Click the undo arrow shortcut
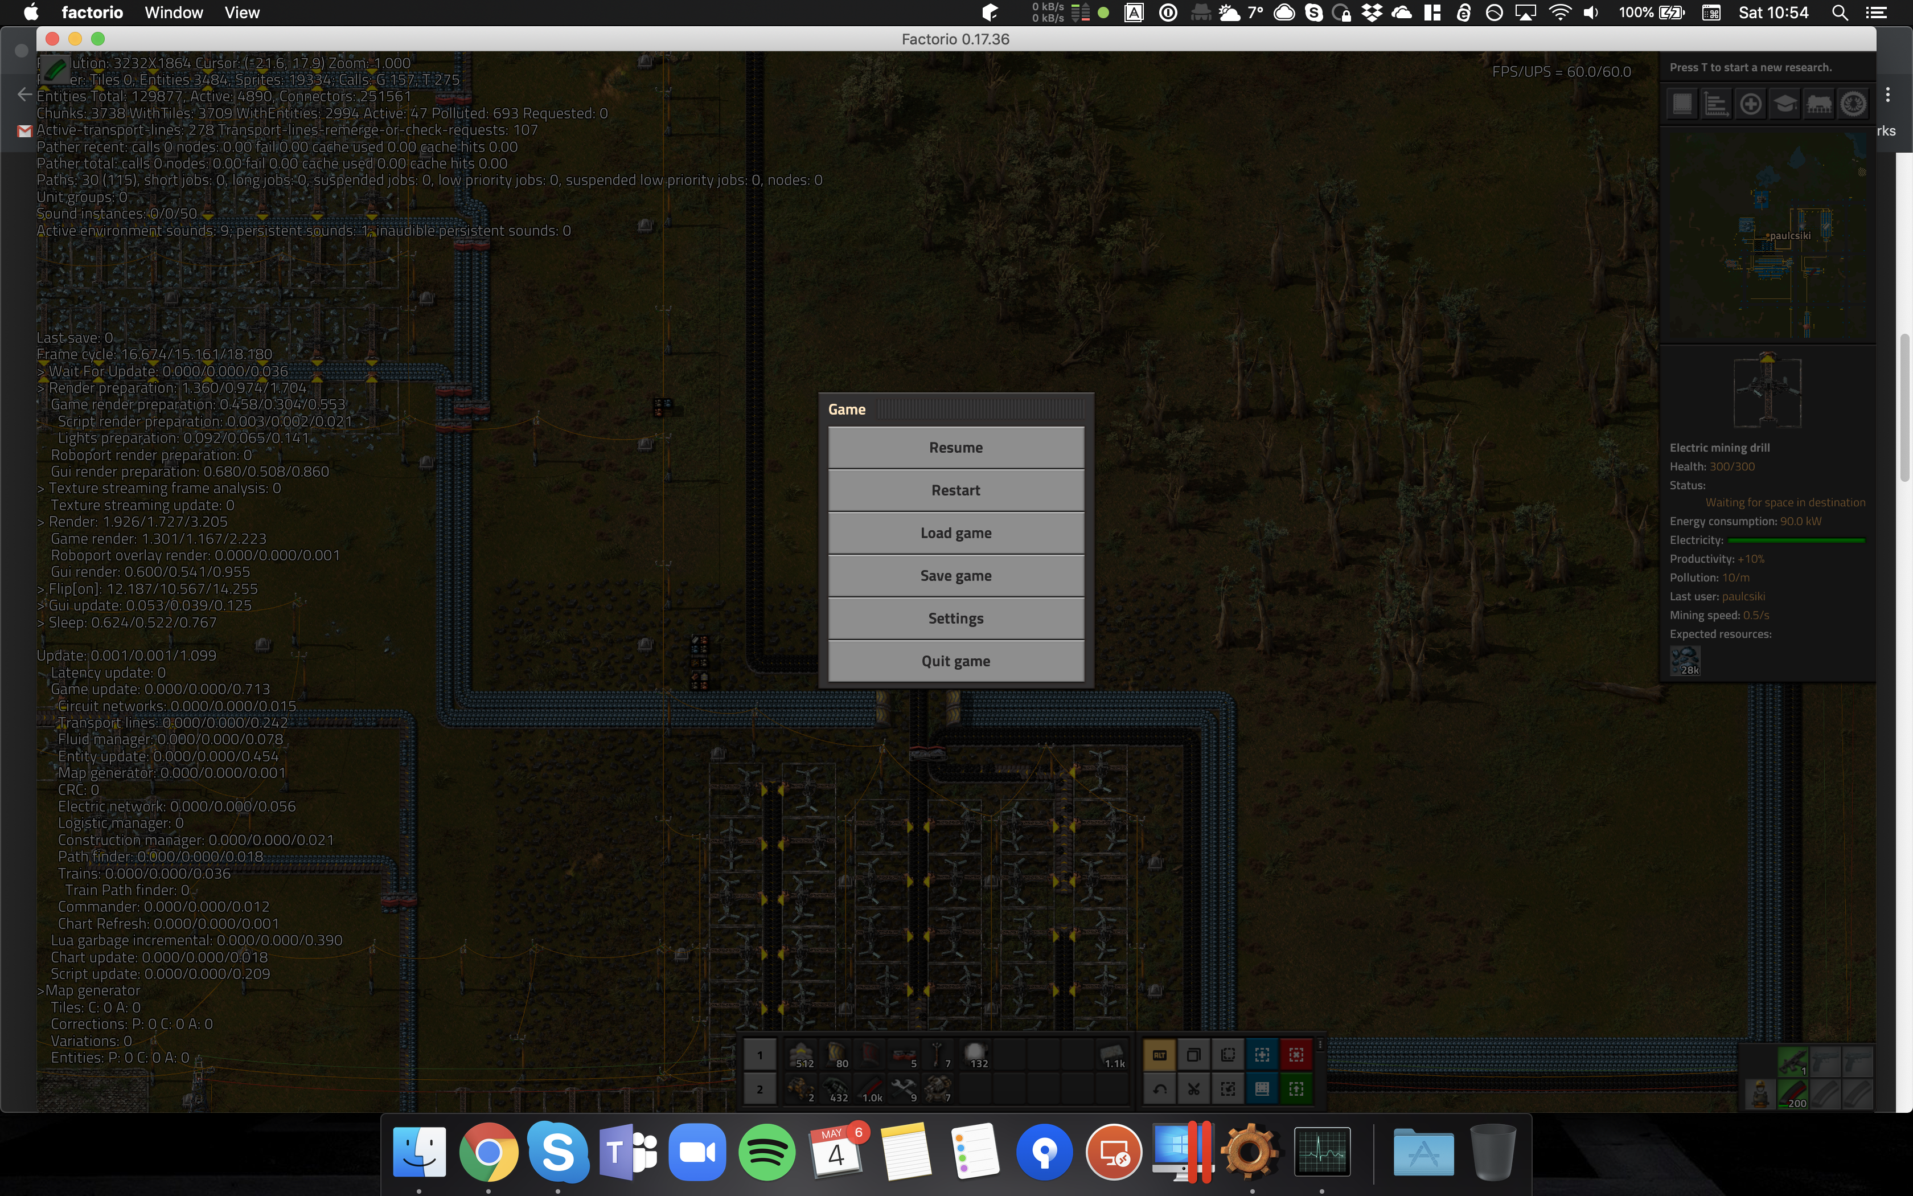 tap(1160, 1089)
